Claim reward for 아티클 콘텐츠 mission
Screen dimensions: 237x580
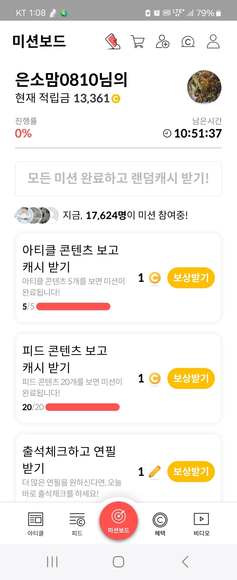pos(191,278)
